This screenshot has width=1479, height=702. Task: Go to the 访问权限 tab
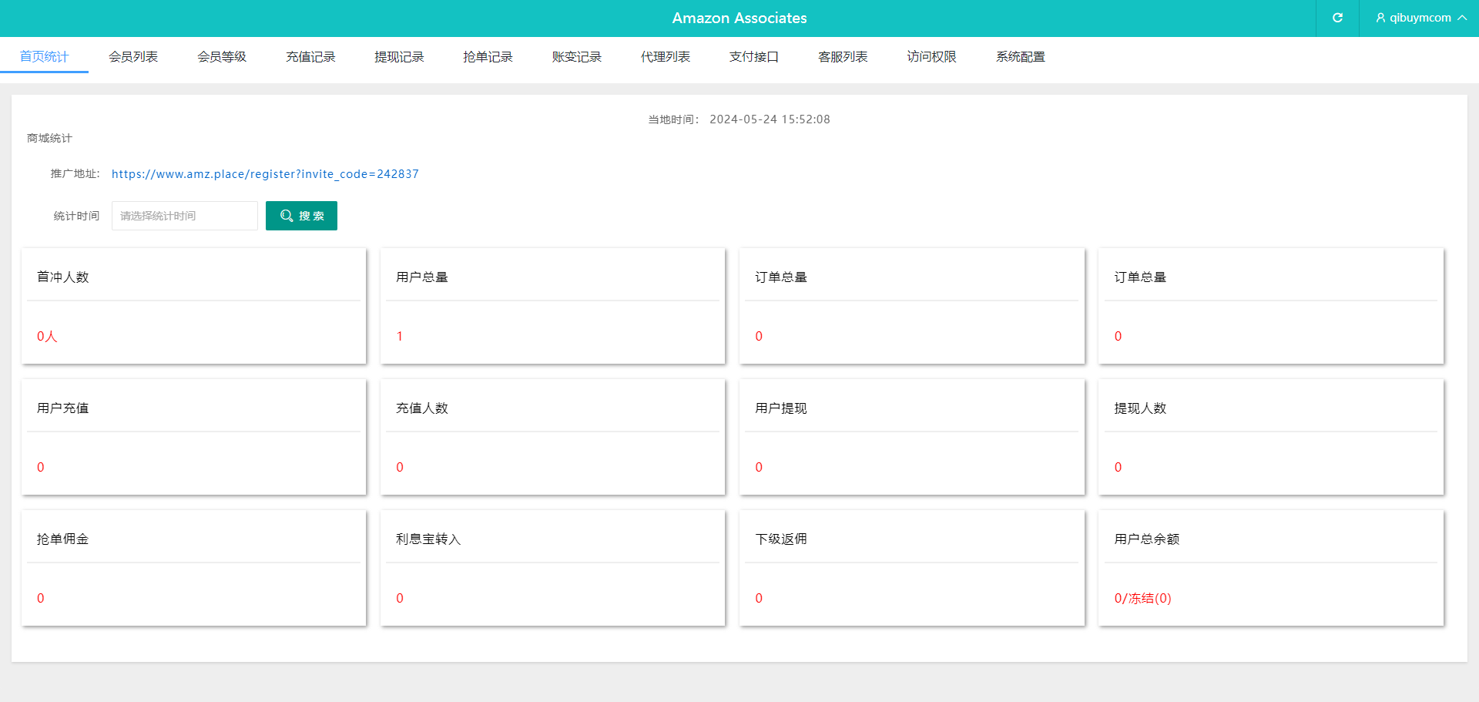pos(931,56)
